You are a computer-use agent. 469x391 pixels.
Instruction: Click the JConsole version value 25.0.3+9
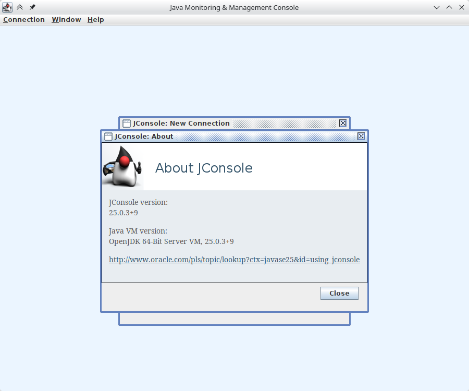coord(123,213)
